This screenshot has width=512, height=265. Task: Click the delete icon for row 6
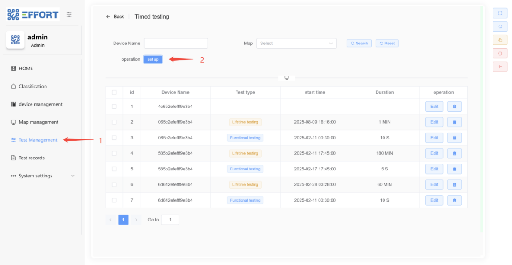point(454,185)
